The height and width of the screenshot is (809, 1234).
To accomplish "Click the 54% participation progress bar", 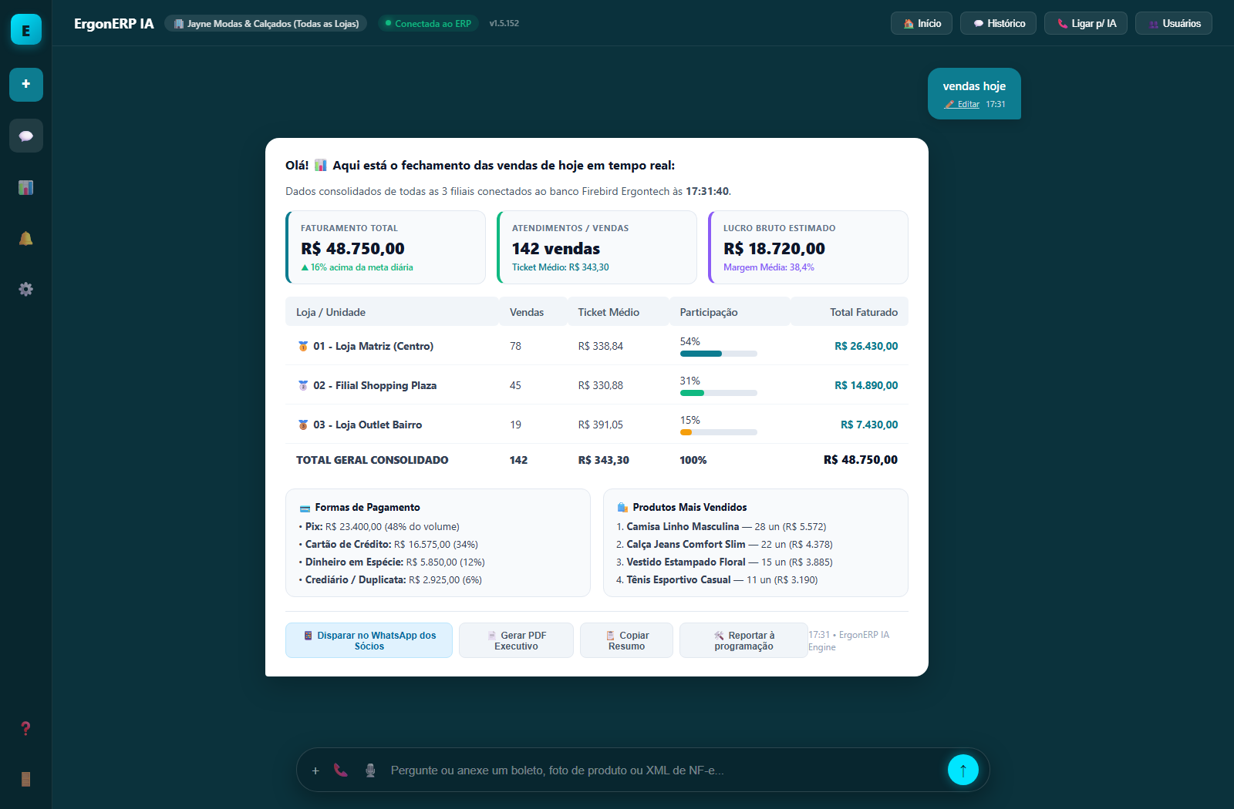I will (x=719, y=354).
